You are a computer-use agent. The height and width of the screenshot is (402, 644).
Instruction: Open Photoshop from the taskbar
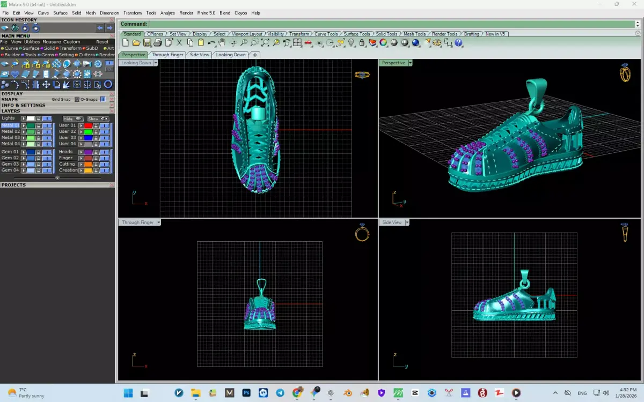point(246,393)
